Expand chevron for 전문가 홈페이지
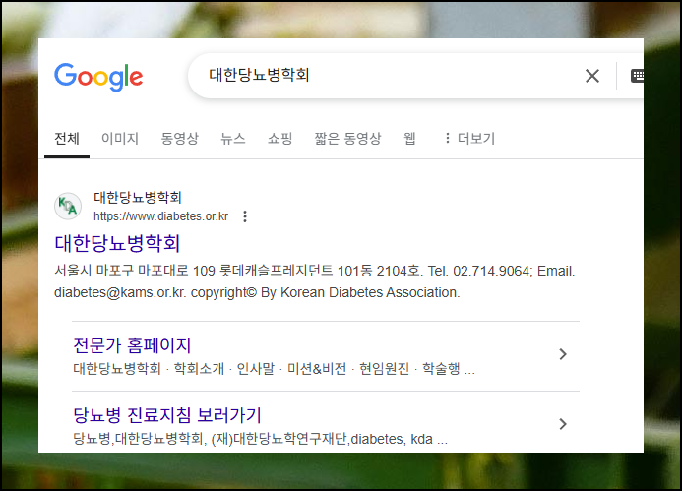Image resolution: width=682 pixels, height=491 pixels. tap(563, 354)
